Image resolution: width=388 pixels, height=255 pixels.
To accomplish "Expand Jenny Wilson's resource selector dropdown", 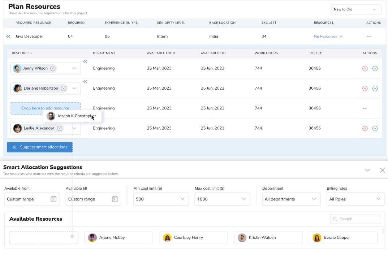I will coord(75,68).
